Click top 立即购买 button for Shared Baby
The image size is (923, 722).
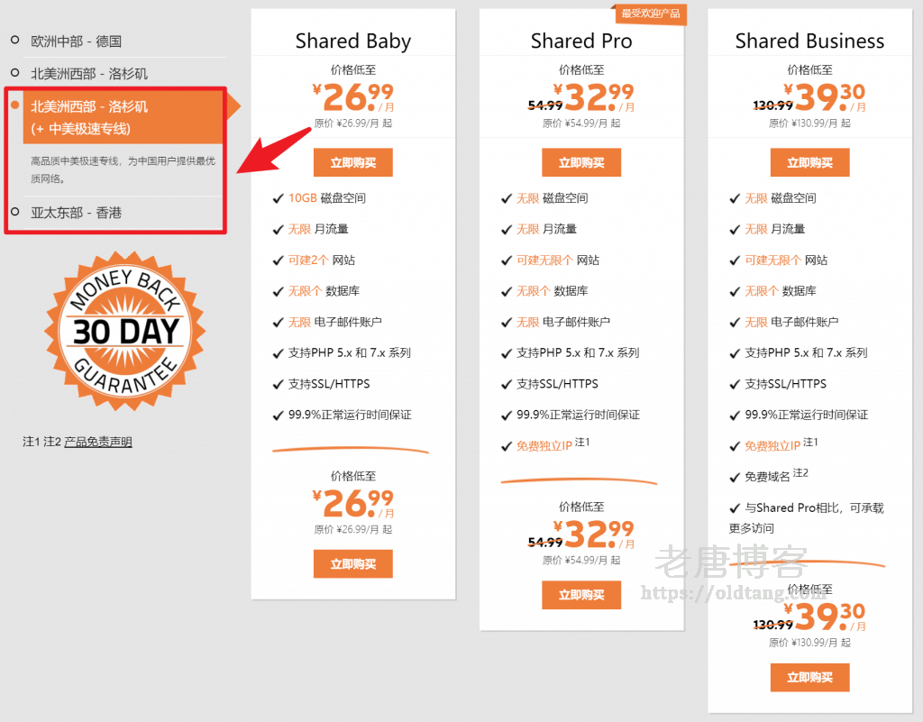point(352,162)
